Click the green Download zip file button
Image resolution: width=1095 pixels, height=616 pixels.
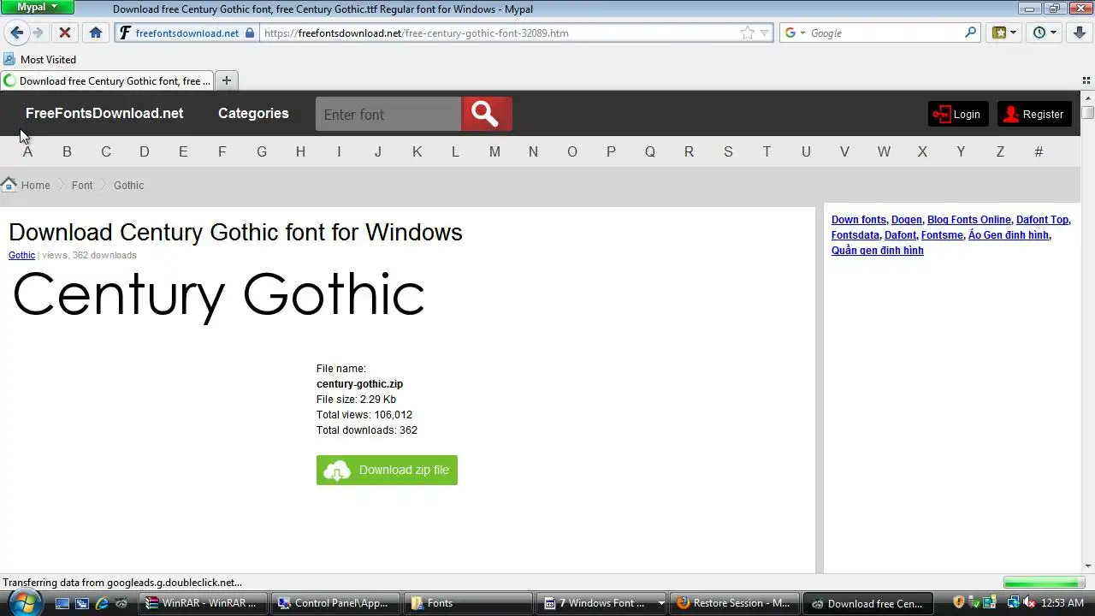(x=387, y=470)
